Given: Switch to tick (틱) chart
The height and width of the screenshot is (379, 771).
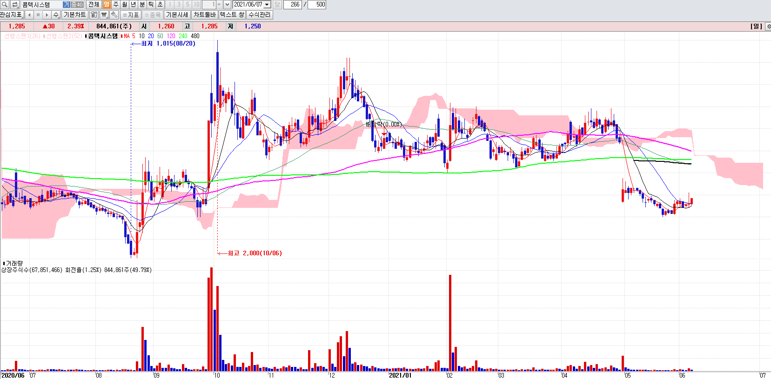Looking at the screenshot, I should 151,5.
